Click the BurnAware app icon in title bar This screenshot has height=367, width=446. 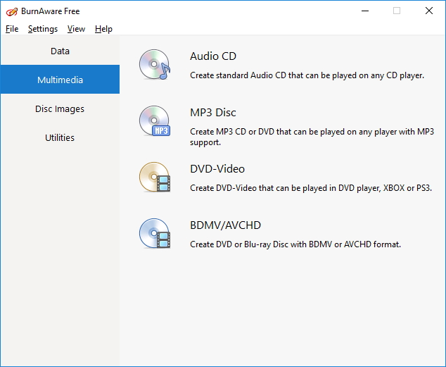[x=11, y=11]
